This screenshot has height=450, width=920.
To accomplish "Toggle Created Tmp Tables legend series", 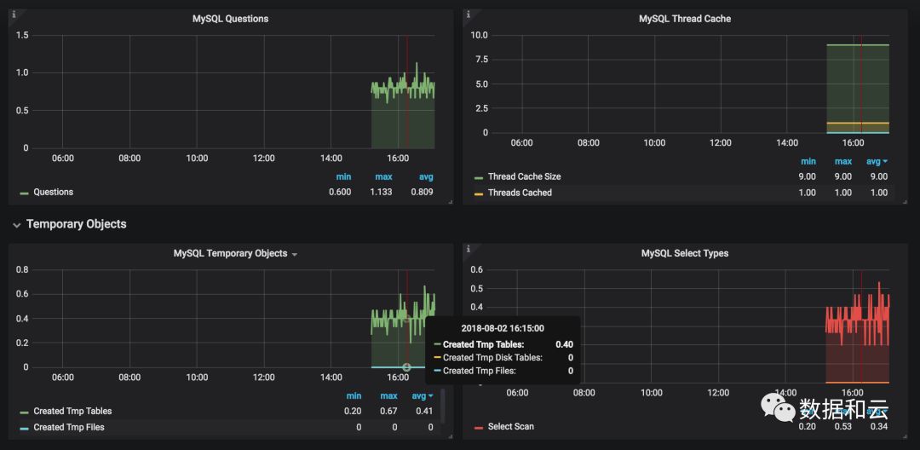I will pyautogui.click(x=72, y=412).
